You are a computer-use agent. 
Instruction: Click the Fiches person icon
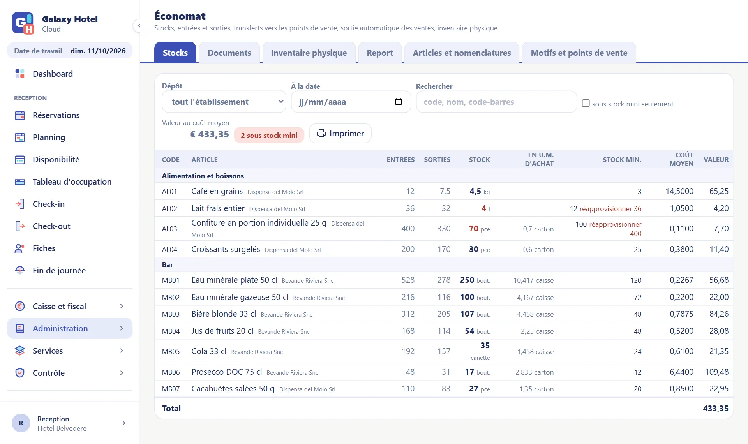coord(20,248)
